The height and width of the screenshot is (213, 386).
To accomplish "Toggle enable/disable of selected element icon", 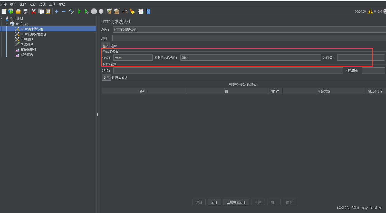I will point(71,11).
